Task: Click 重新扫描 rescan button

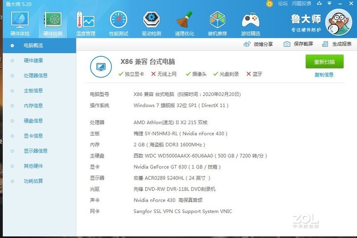Action: (x=324, y=62)
